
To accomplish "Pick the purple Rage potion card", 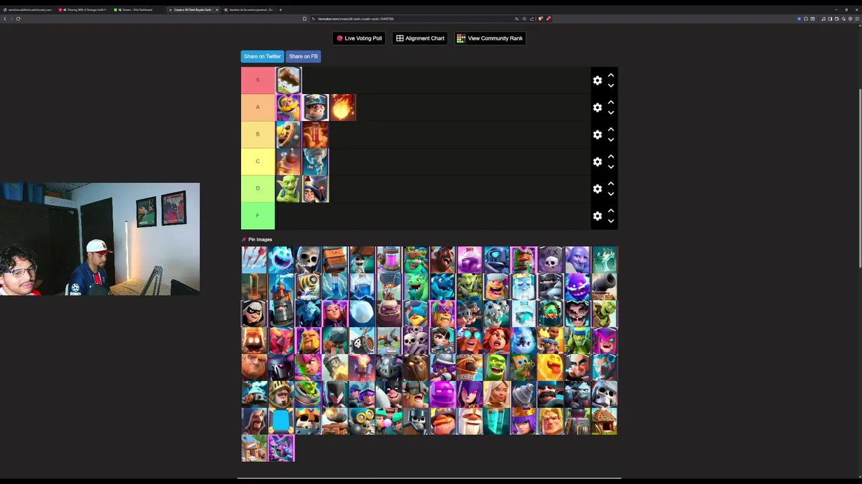I will [x=470, y=259].
